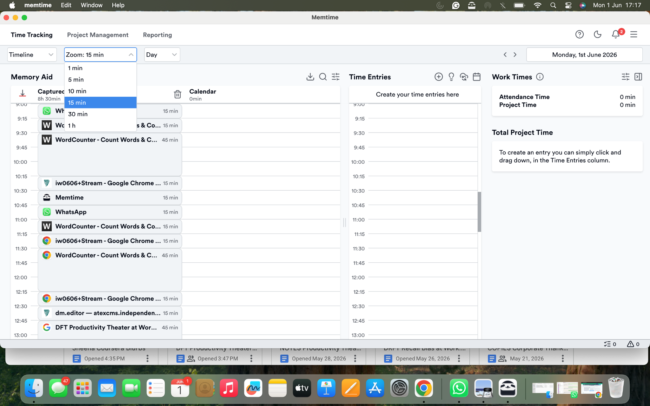
Task: Open the Day range dropdown
Action: click(162, 55)
